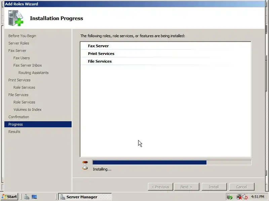Click the Installation Progress heading

[56, 18]
